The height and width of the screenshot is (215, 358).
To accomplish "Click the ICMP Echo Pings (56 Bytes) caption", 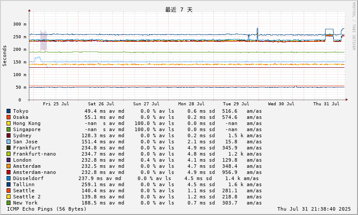I will tap(46, 209).
